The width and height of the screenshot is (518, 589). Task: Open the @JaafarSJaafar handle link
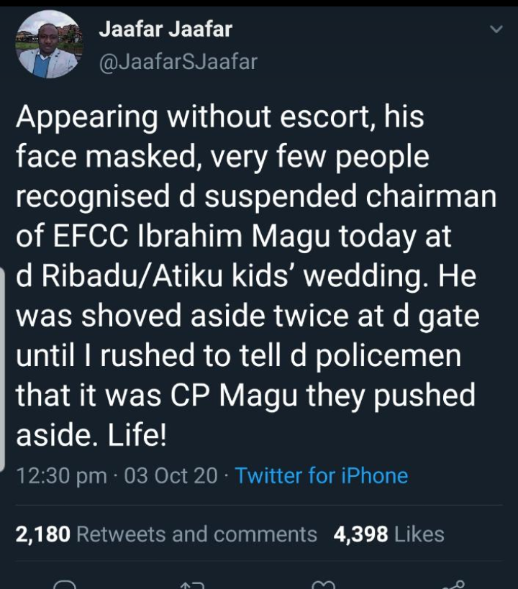tap(176, 62)
